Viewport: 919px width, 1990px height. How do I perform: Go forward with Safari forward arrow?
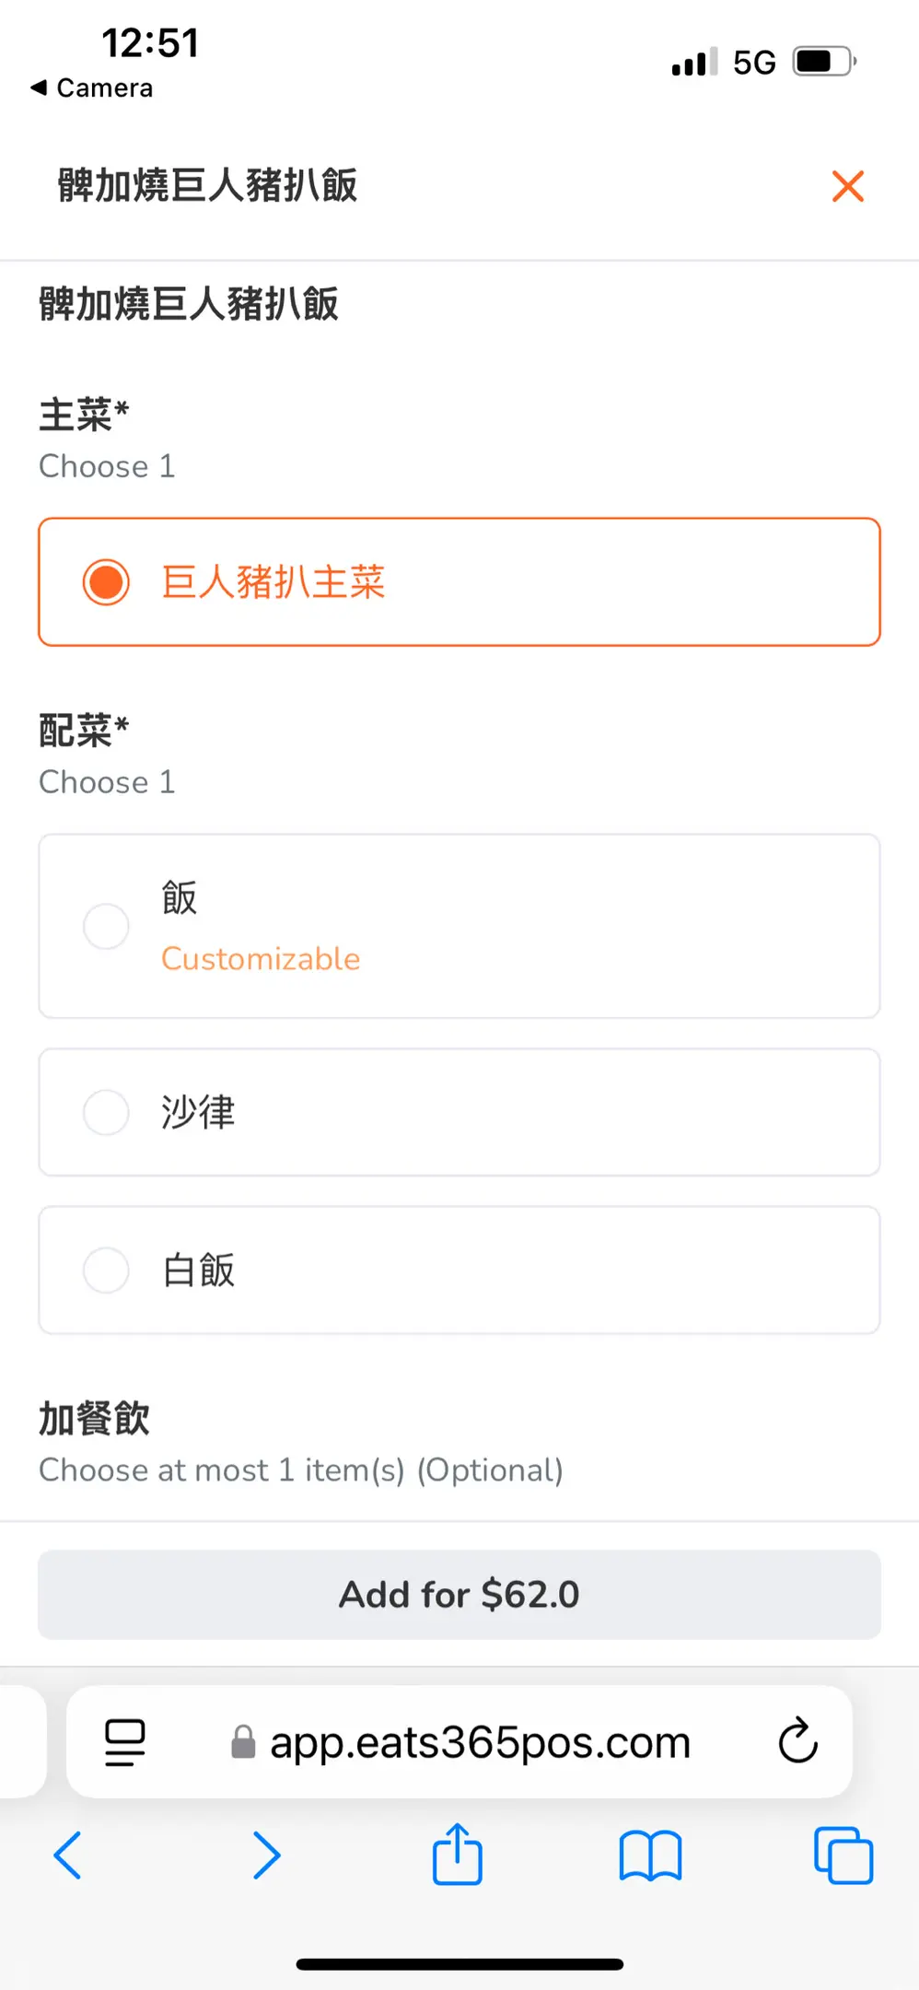(x=266, y=1855)
